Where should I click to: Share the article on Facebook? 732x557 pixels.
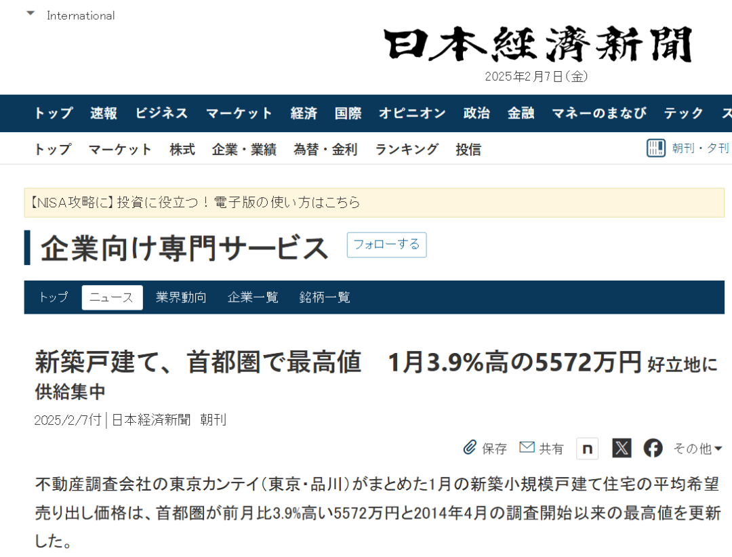coord(653,448)
